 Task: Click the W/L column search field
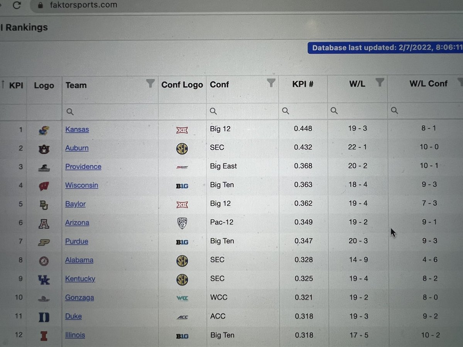click(x=357, y=111)
